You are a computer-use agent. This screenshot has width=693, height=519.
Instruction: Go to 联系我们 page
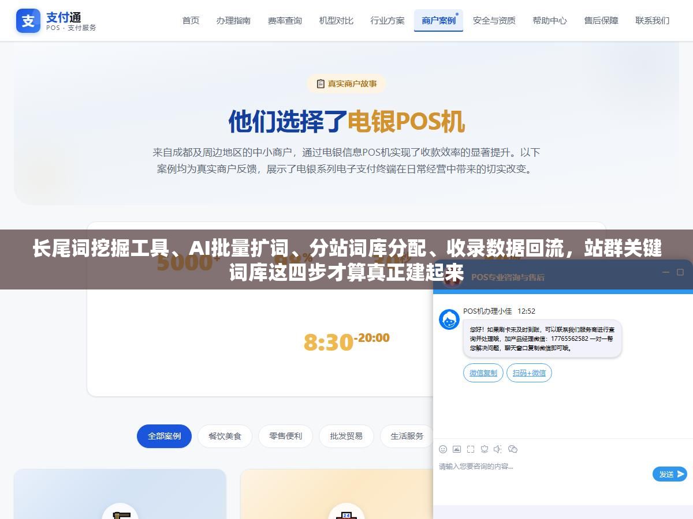pos(653,21)
